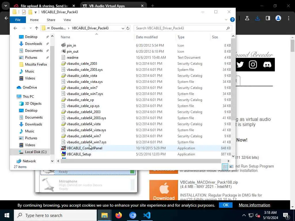Open the Instagram link in browser page
Image resolution: width=295 pixels, height=221 pixels.
point(253,64)
